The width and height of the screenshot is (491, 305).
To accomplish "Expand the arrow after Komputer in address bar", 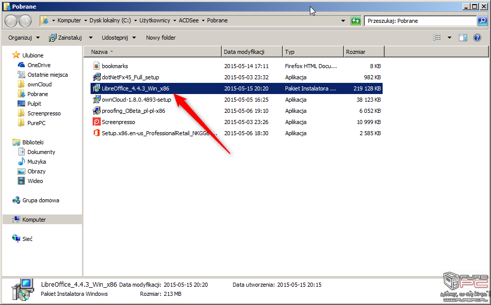I will tap(85, 21).
